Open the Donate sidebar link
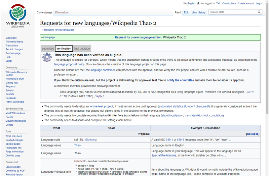 pyautogui.click(x=9, y=125)
